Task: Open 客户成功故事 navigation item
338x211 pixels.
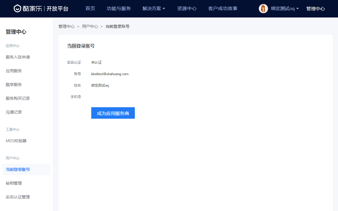Action: click(x=223, y=9)
